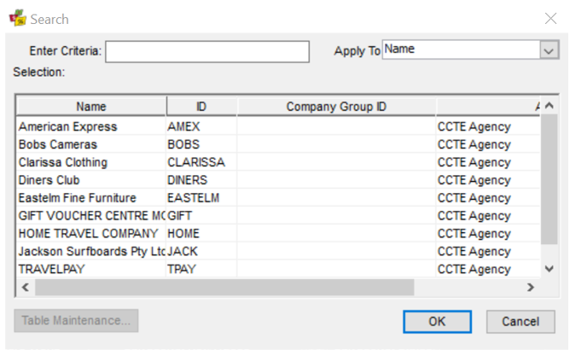Select the Diners Club row

pos(278,180)
